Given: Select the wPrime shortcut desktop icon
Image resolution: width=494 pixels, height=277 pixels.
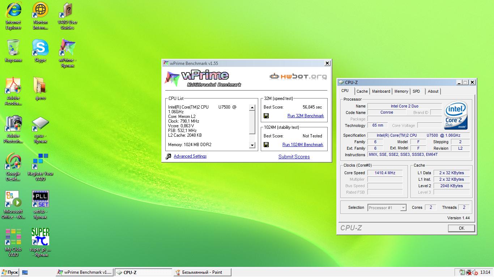Looking at the screenshot, I should pos(67,53).
